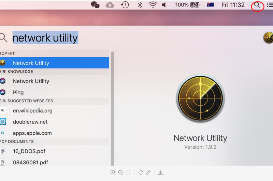The width and height of the screenshot is (273, 181).
Task: Click Siri icon beside Siri Knowledge Network Utility
Action: coord(3,81)
